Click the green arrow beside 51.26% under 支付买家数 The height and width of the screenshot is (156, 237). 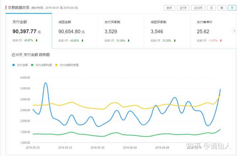(129, 41)
